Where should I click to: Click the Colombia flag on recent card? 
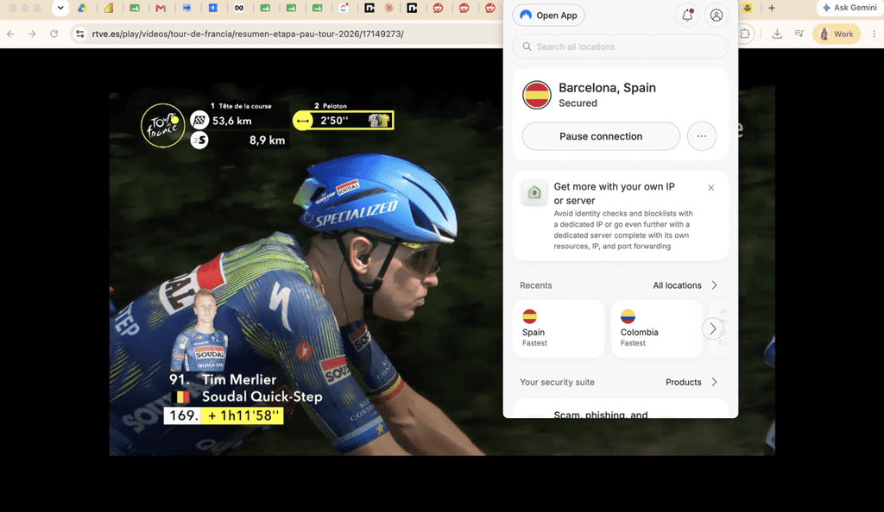click(628, 316)
